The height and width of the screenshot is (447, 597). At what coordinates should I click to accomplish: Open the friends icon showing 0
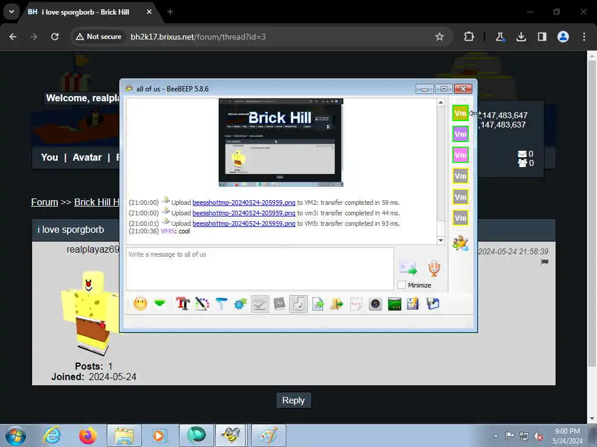click(x=522, y=163)
